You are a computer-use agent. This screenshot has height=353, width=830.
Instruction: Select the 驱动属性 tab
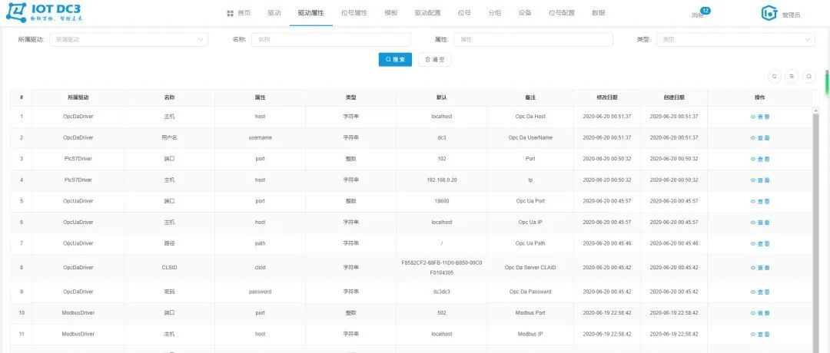point(310,13)
